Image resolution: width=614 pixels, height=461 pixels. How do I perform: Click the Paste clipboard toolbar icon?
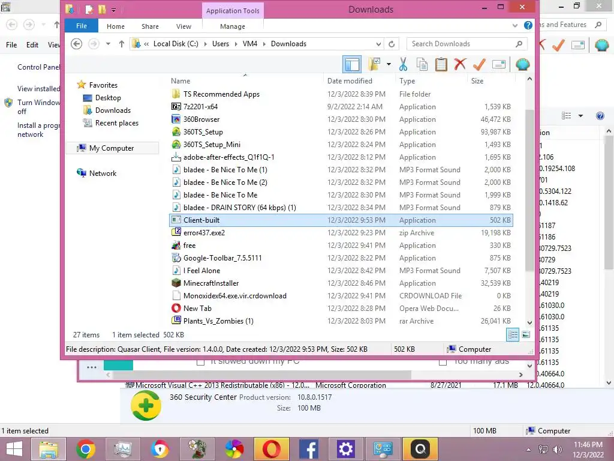[x=441, y=64]
